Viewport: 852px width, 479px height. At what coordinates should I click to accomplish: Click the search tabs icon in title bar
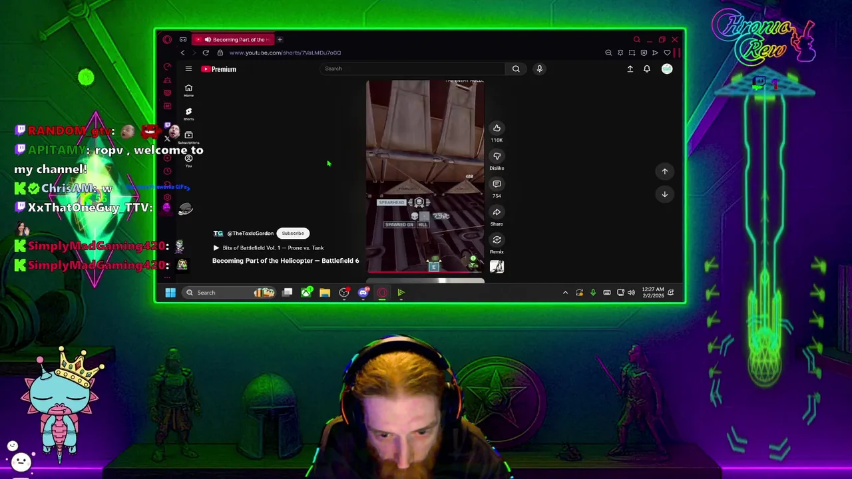coord(636,40)
